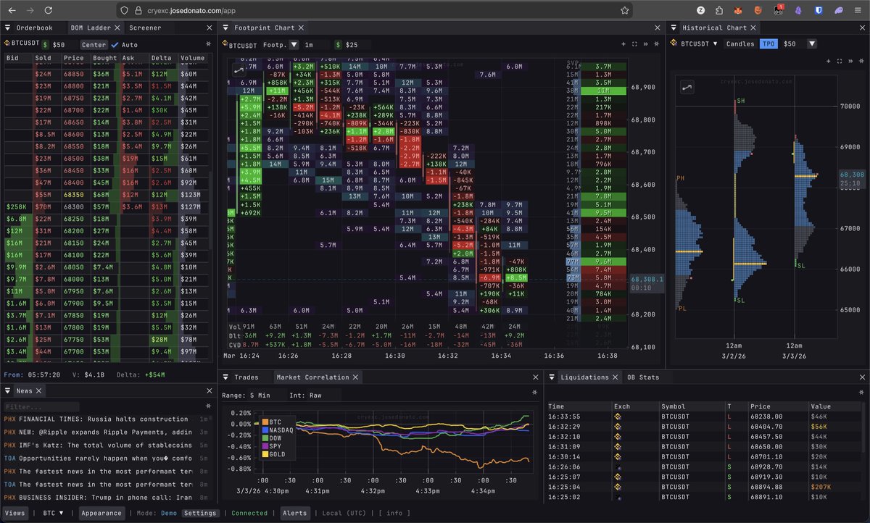This screenshot has height=523, width=870.
Task: Open the Trades panel menu arrow
Action: (x=225, y=377)
